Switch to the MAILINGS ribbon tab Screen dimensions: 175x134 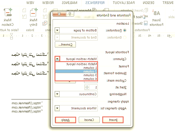pos(69,3)
